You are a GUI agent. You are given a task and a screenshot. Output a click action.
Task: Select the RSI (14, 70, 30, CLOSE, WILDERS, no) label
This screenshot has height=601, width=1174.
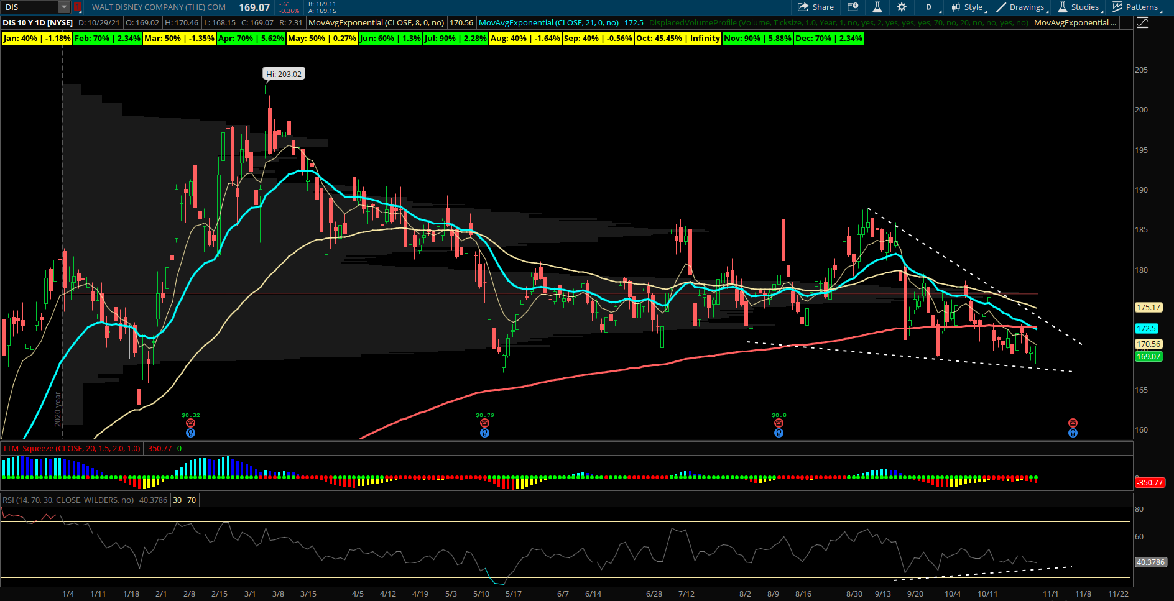pos(68,500)
